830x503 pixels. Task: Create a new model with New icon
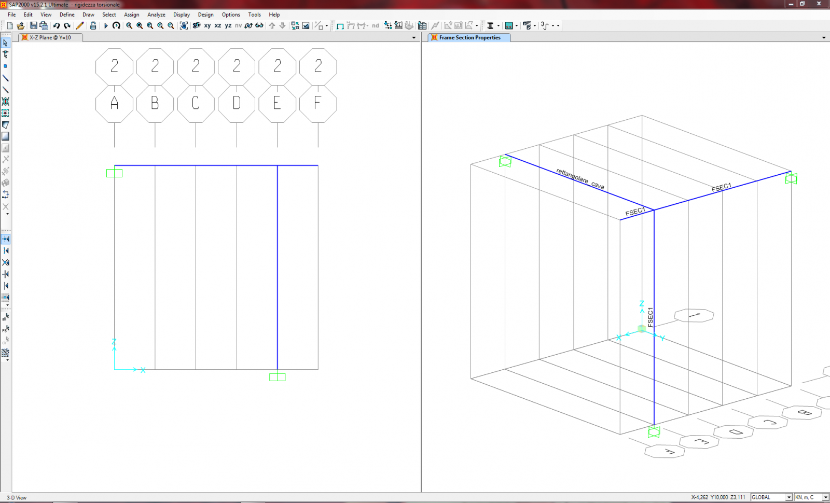(10, 25)
